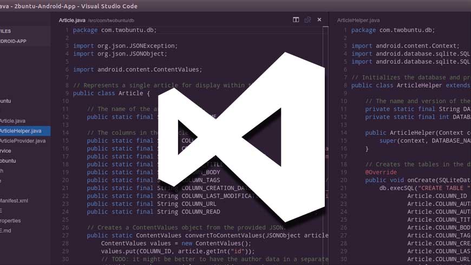The height and width of the screenshot is (265, 471).
Task: Click the dimmed icon next to split editor
Action: coord(308,19)
